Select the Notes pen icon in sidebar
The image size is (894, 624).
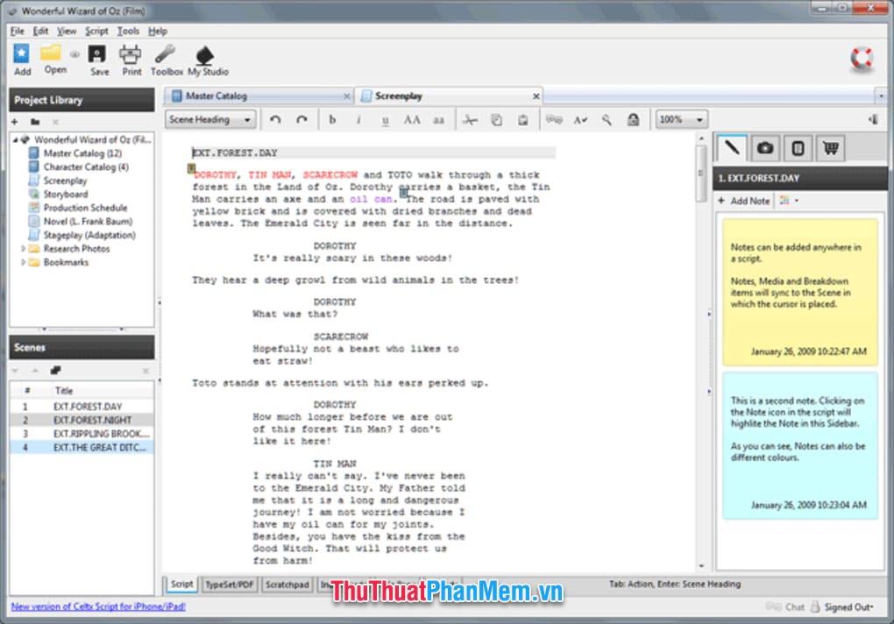pyautogui.click(x=733, y=147)
